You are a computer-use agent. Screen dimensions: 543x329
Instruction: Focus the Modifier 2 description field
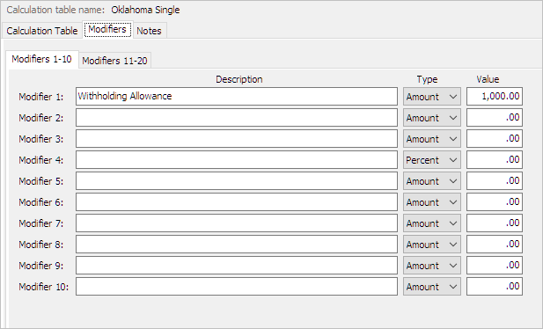pos(237,117)
